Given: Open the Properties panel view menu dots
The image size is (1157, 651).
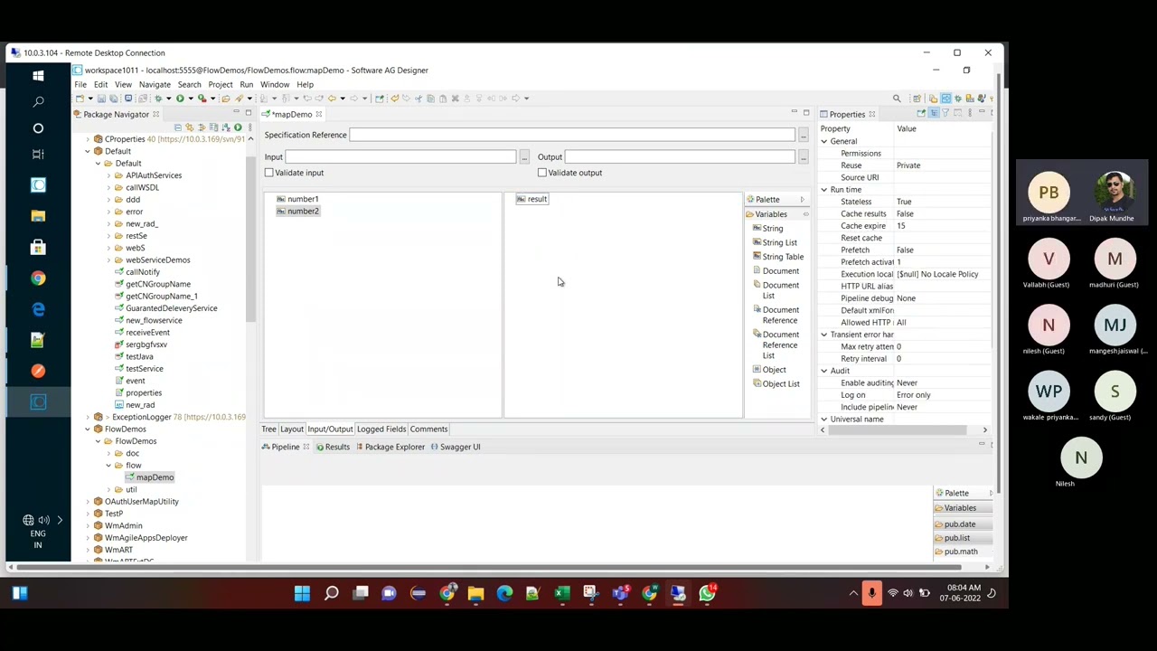Looking at the screenshot, I should coord(969,113).
